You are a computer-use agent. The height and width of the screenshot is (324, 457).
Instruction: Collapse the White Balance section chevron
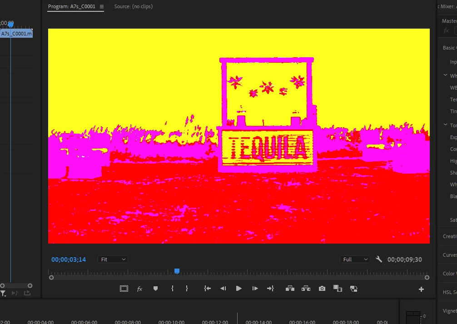click(x=445, y=75)
